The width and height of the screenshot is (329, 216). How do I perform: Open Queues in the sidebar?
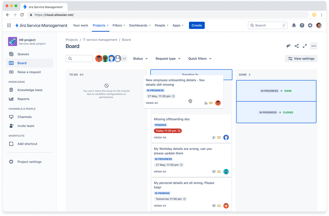(30, 54)
